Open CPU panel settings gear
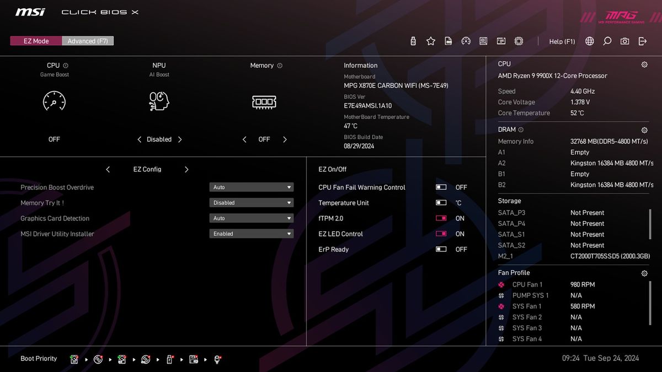Screen dimensions: 662x372 pyautogui.click(x=644, y=64)
